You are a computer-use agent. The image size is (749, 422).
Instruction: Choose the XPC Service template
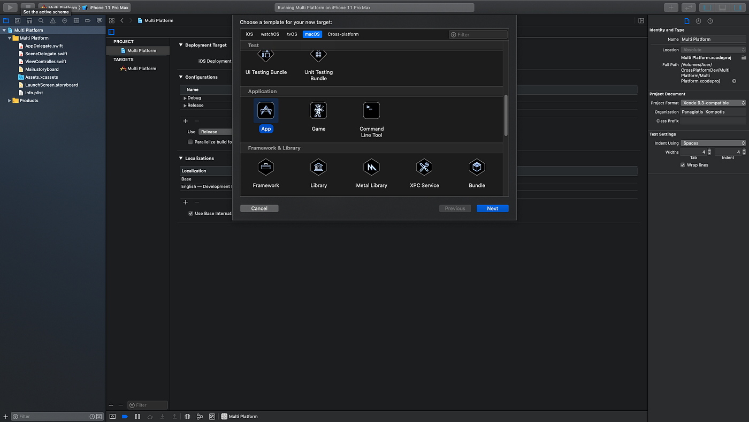click(424, 168)
